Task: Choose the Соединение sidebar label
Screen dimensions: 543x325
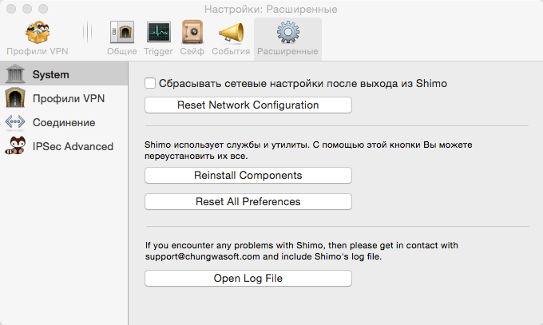Action: tap(64, 123)
